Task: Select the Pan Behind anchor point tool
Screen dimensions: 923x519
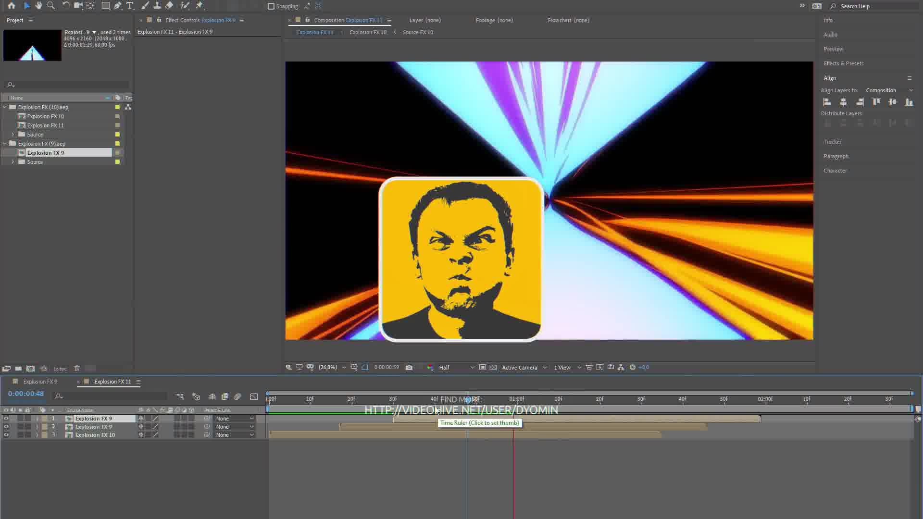Action: (x=90, y=6)
